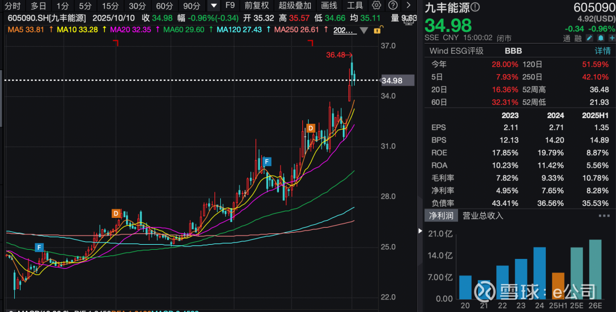Image resolution: width=616 pixels, height=312 pixels.
Task: Switch to the 营业总收入 tab
Action: pyautogui.click(x=483, y=216)
